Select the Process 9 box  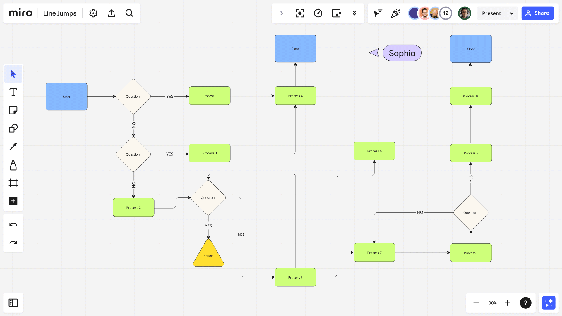coord(471,153)
